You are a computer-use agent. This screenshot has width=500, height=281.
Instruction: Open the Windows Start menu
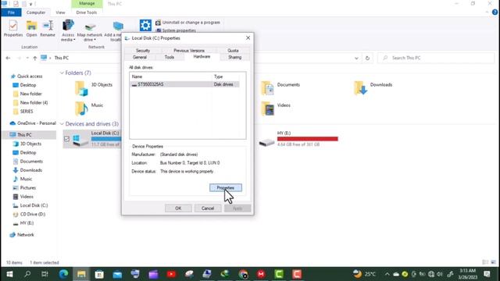click(x=9, y=274)
